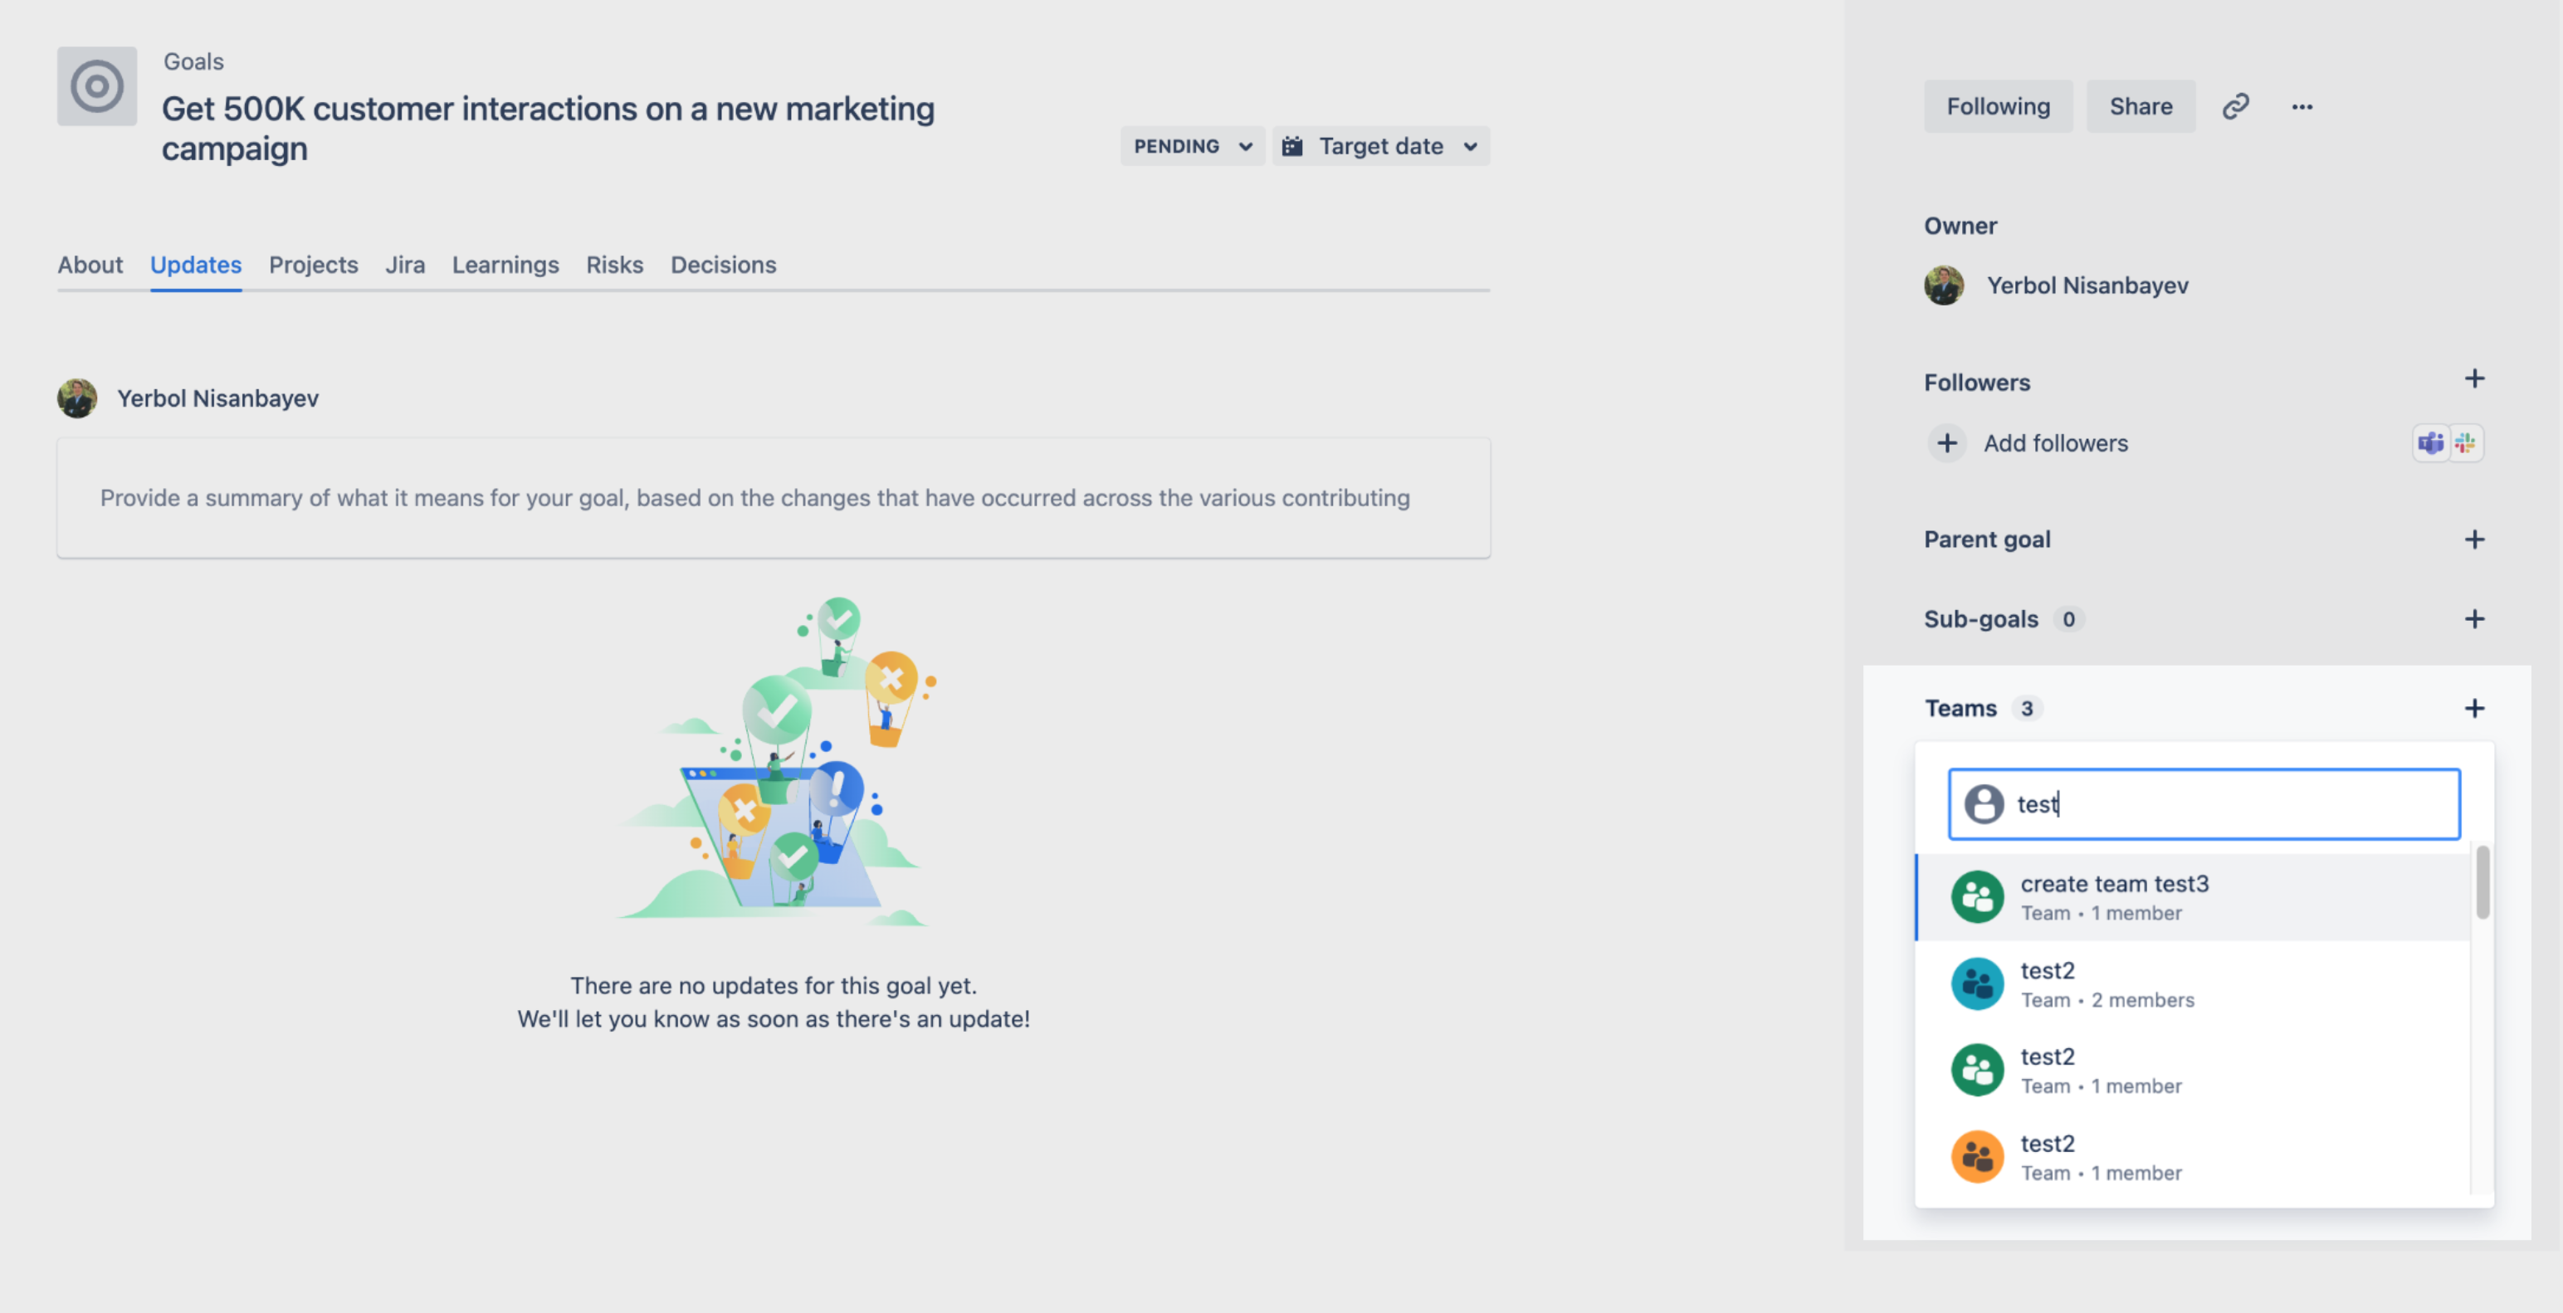Click the team results list scrollbar
The image size is (2563, 1313).
[x=2482, y=882]
